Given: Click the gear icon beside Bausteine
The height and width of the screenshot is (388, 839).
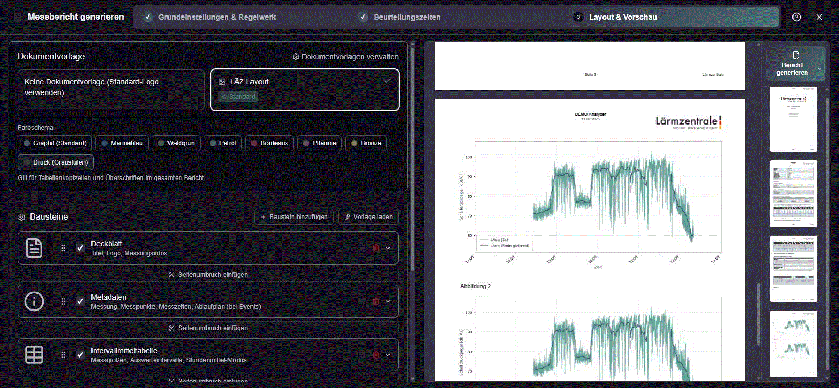Looking at the screenshot, I should (22, 217).
